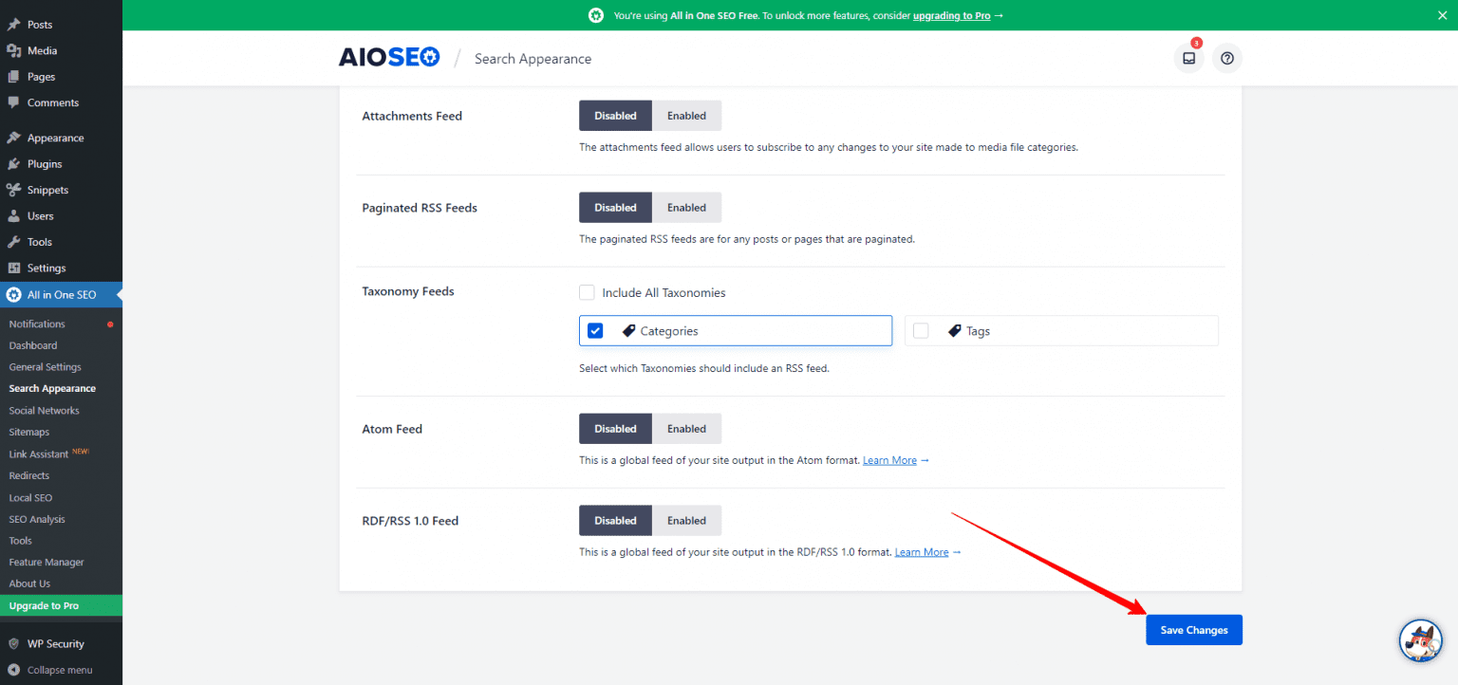Open About Us submenu item
1458x685 pixels.
pos(29,583)
